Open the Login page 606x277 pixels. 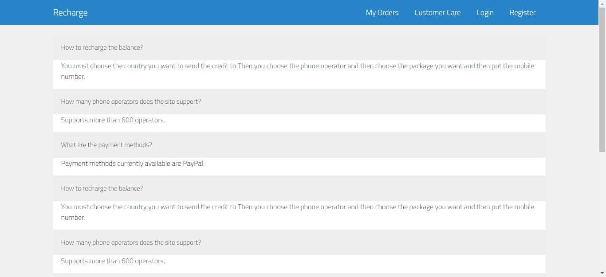[485, 12]
